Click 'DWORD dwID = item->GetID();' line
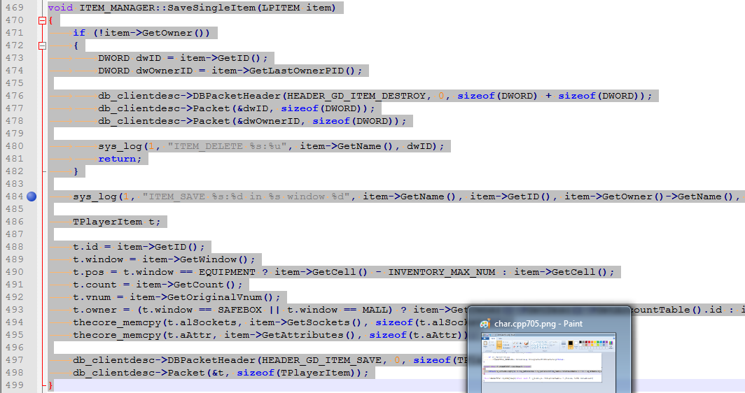Image resolution: width=745 pixels, height=393 pixels. click(183, 58)
